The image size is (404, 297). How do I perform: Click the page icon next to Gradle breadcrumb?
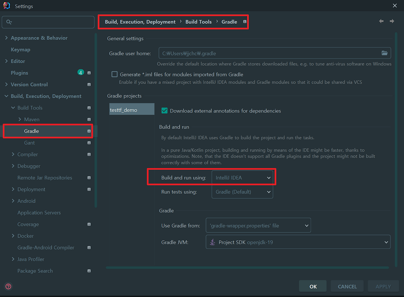(x=244, y=21)
